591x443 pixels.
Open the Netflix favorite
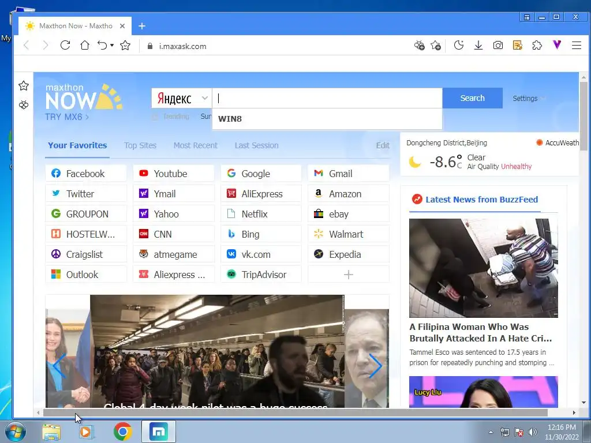pos(261,214)
